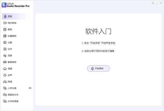This screenshot has height=111, width=164.
Task: Click the microphone icon for 录音
Action: [5, 16]
